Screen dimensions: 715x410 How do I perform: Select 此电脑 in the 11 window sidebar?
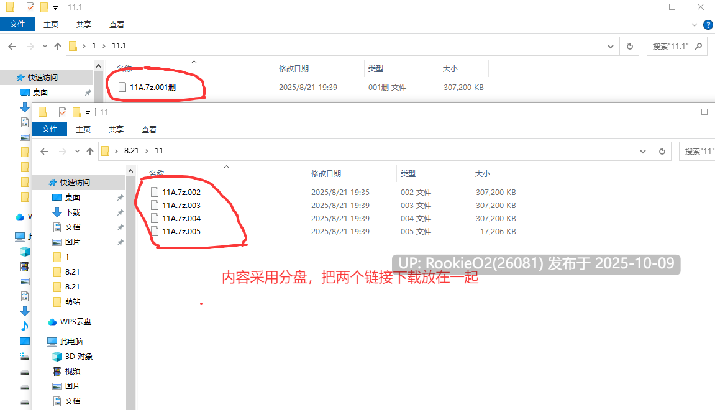pyautogui.click(x=71, y=341)
